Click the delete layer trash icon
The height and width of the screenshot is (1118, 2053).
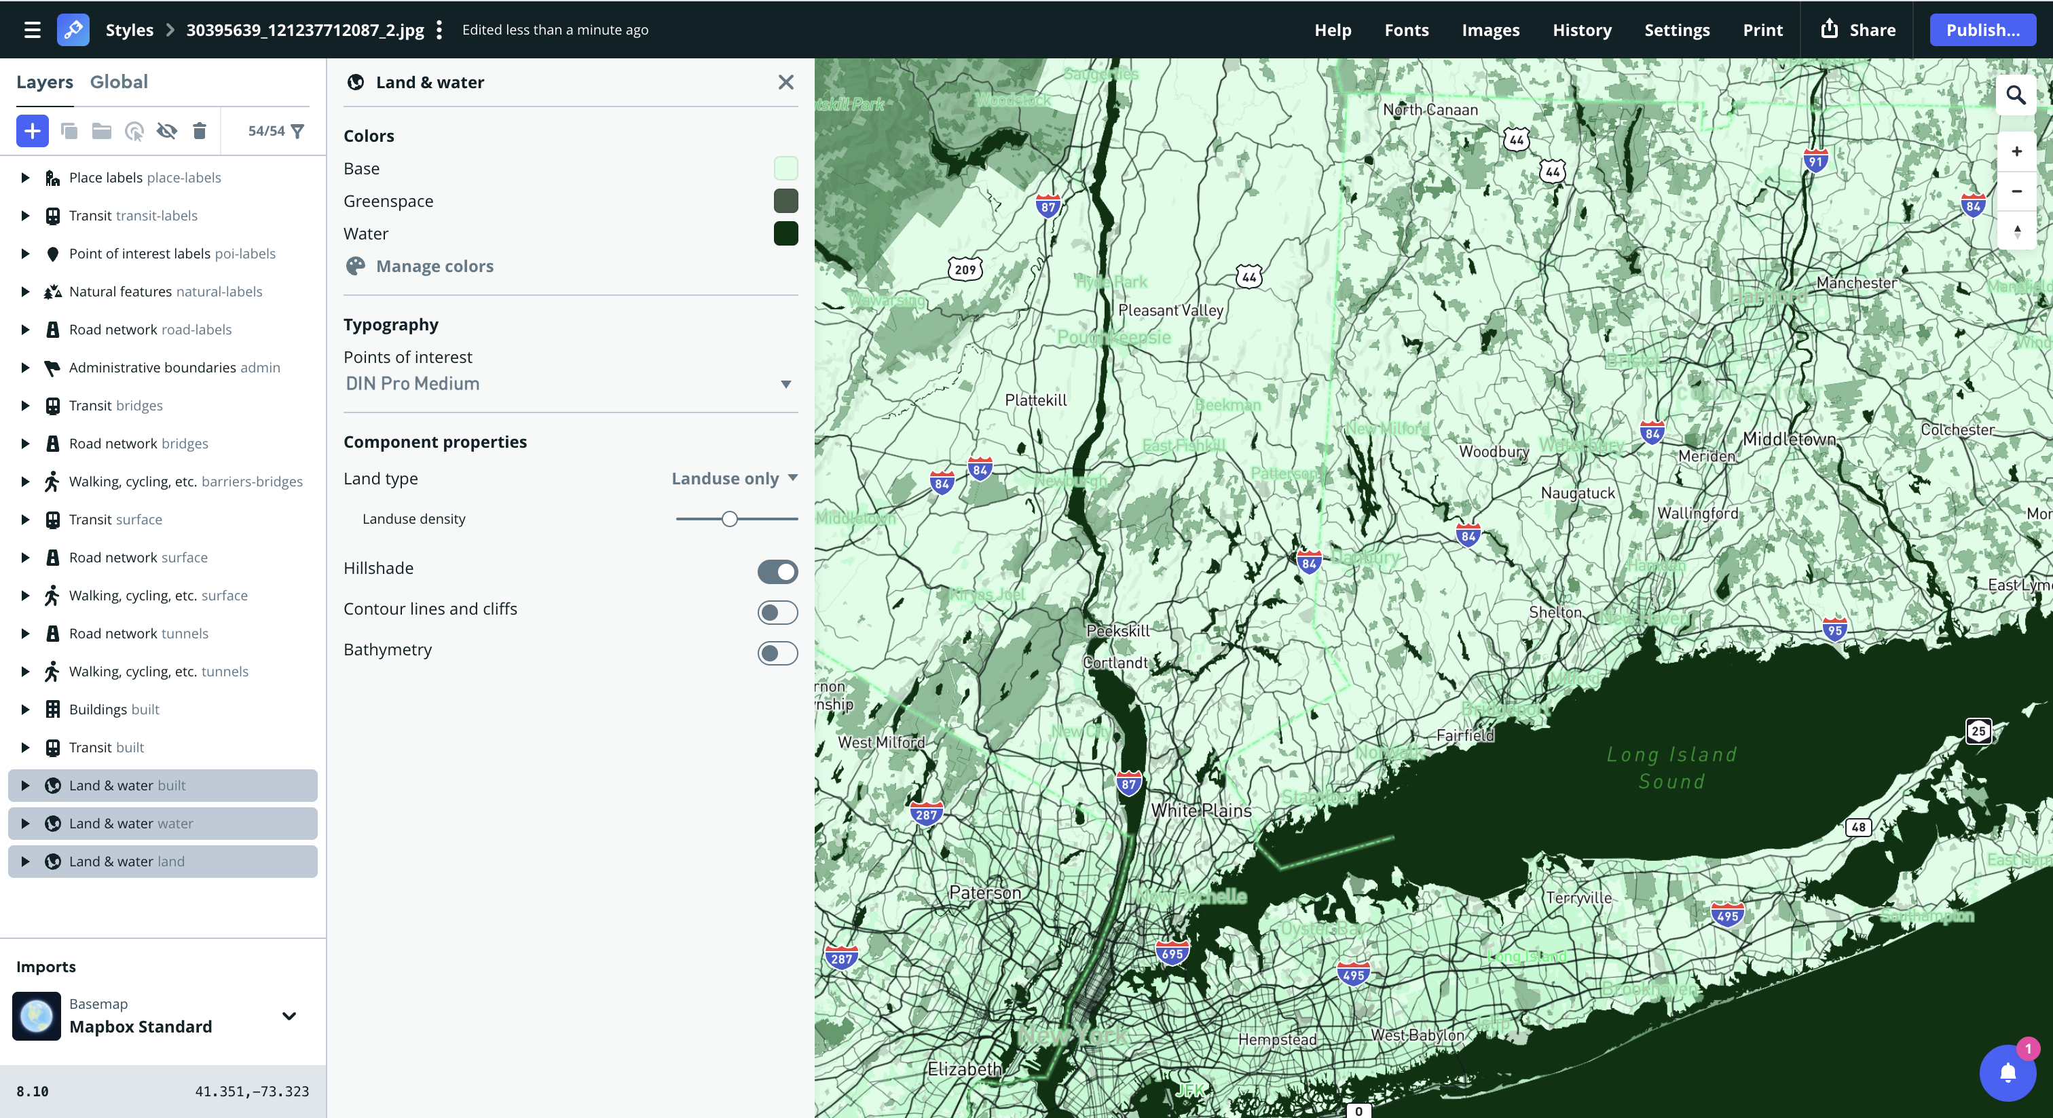click(x=199, y=131)
